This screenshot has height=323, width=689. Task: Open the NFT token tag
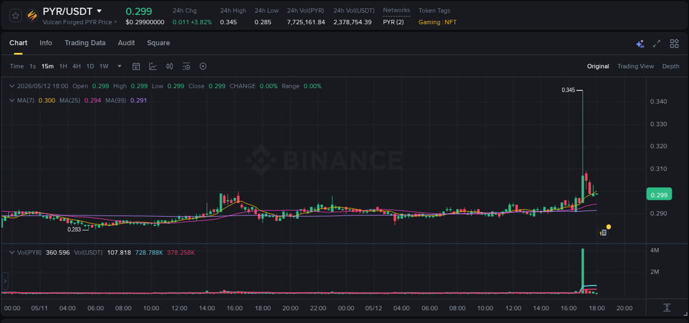tap(451, 22)
